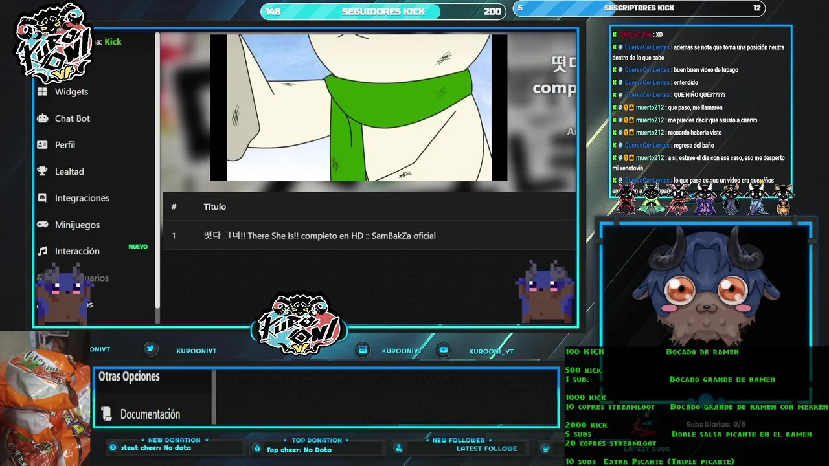The image size is (829, 466).
Task: Click the Twitter bird icon
Action: (x=150, y=349)
